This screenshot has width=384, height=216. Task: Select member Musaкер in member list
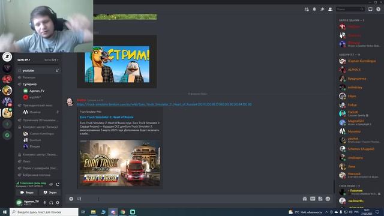point(359,131)
